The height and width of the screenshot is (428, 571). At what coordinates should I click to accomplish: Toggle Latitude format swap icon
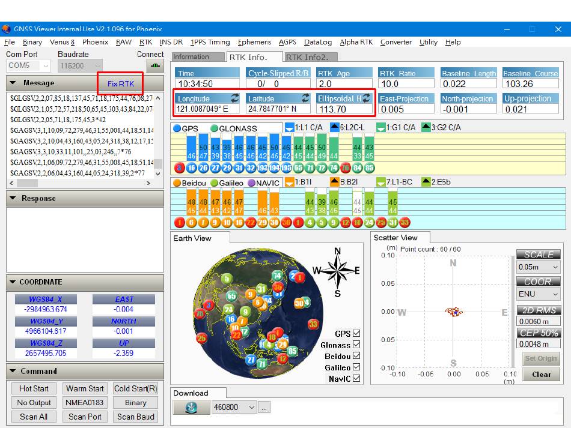pos(305,98)
